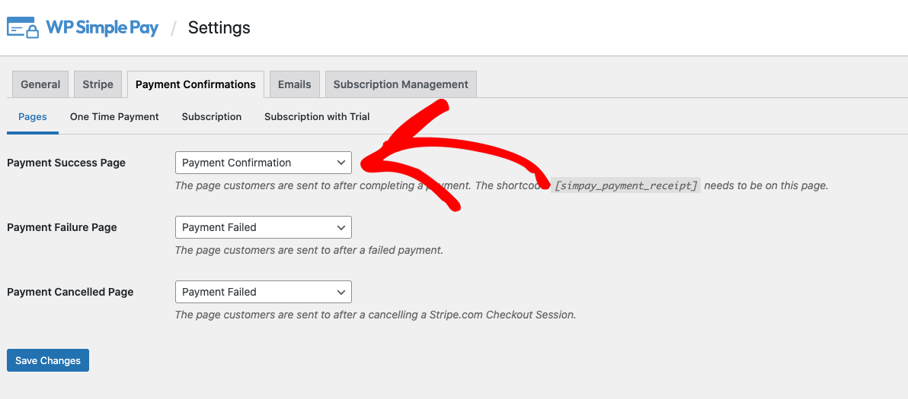This screenshot has height=399, width=908.
Task: Click the Payment Success Page label
Action: tap(66, 163)
